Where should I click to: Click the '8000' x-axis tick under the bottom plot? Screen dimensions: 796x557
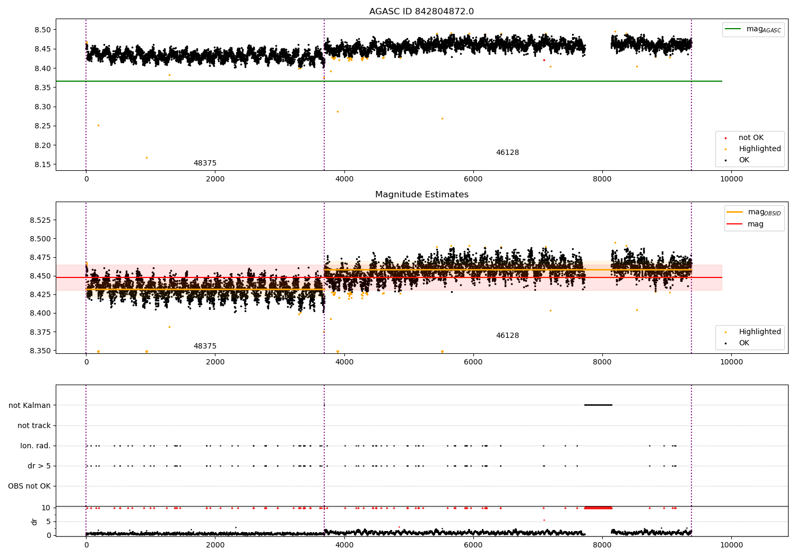(x=602, y=545)
